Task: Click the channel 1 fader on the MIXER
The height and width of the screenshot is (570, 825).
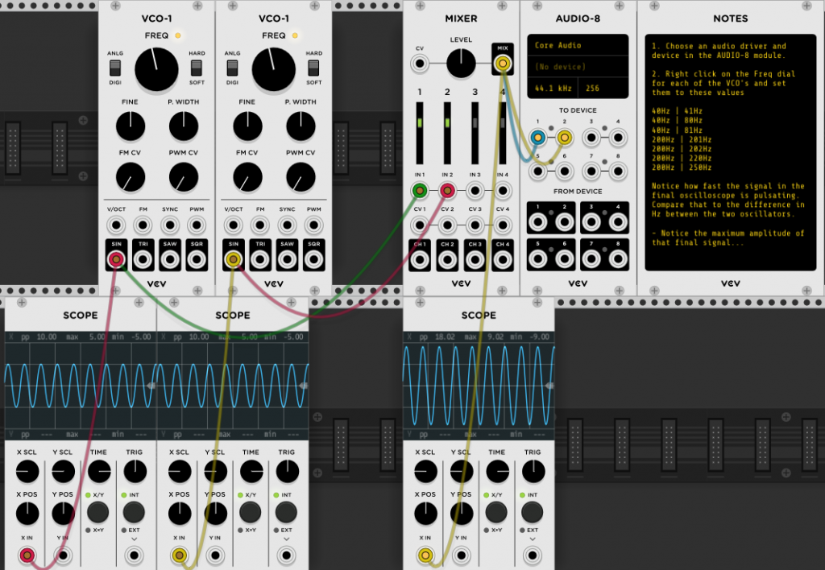Action: tap(419, 133)
